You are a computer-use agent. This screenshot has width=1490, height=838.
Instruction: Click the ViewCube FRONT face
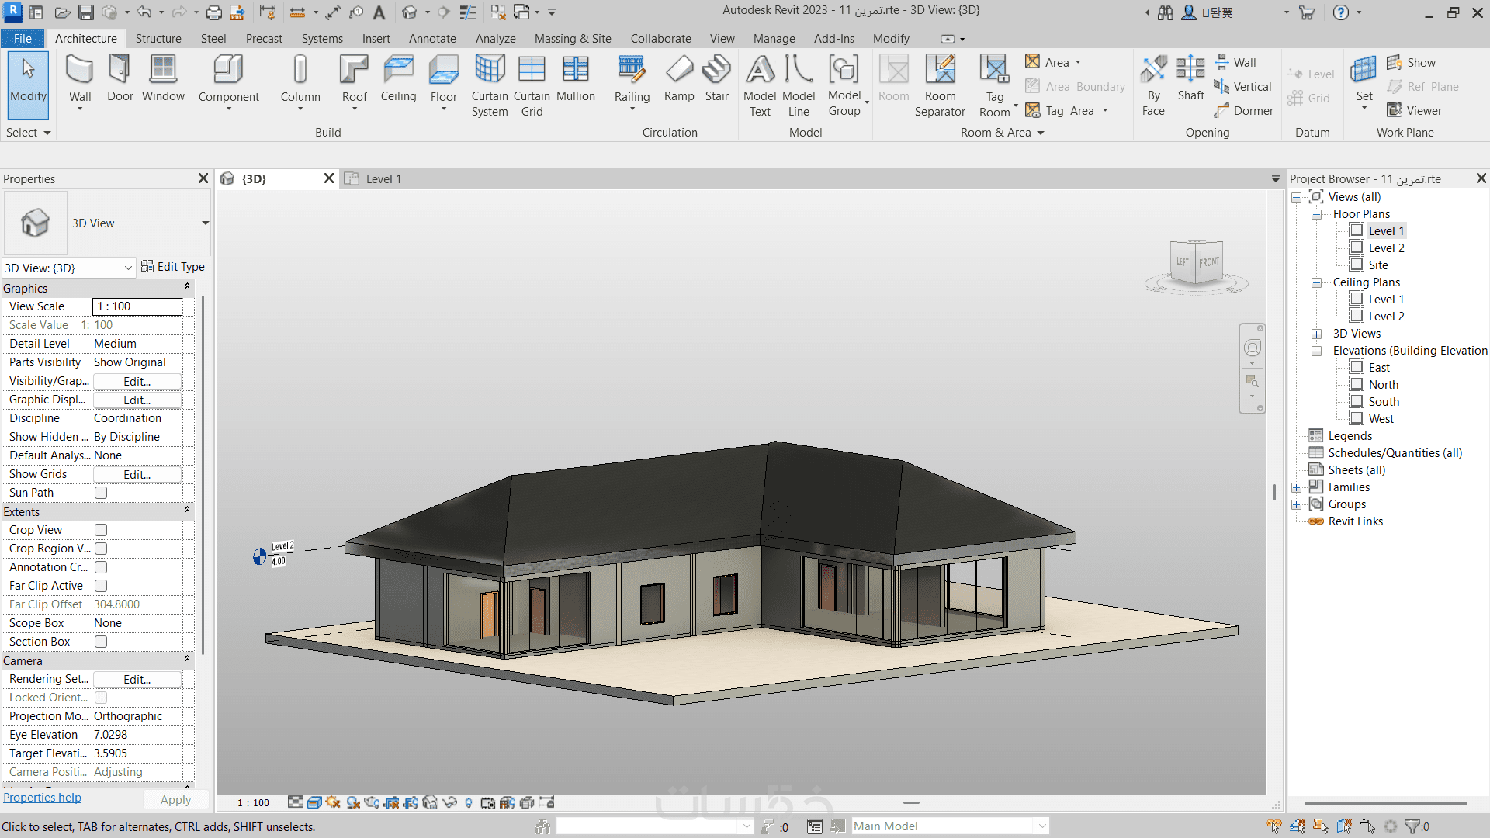coord(1208,262)
